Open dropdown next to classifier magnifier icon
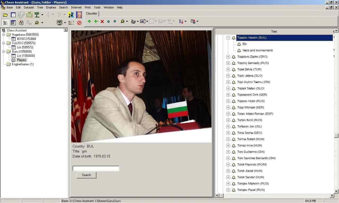This screenshot has height=203, width=339. point(127,21)
